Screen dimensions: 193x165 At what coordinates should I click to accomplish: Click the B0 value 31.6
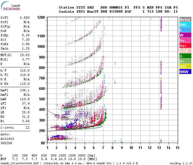26,117
